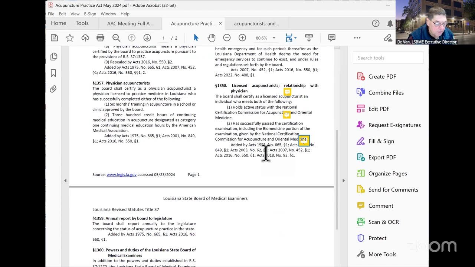Zoom in with the plus icon
This screenshot has width=475, height=267.
coord(242,38)
